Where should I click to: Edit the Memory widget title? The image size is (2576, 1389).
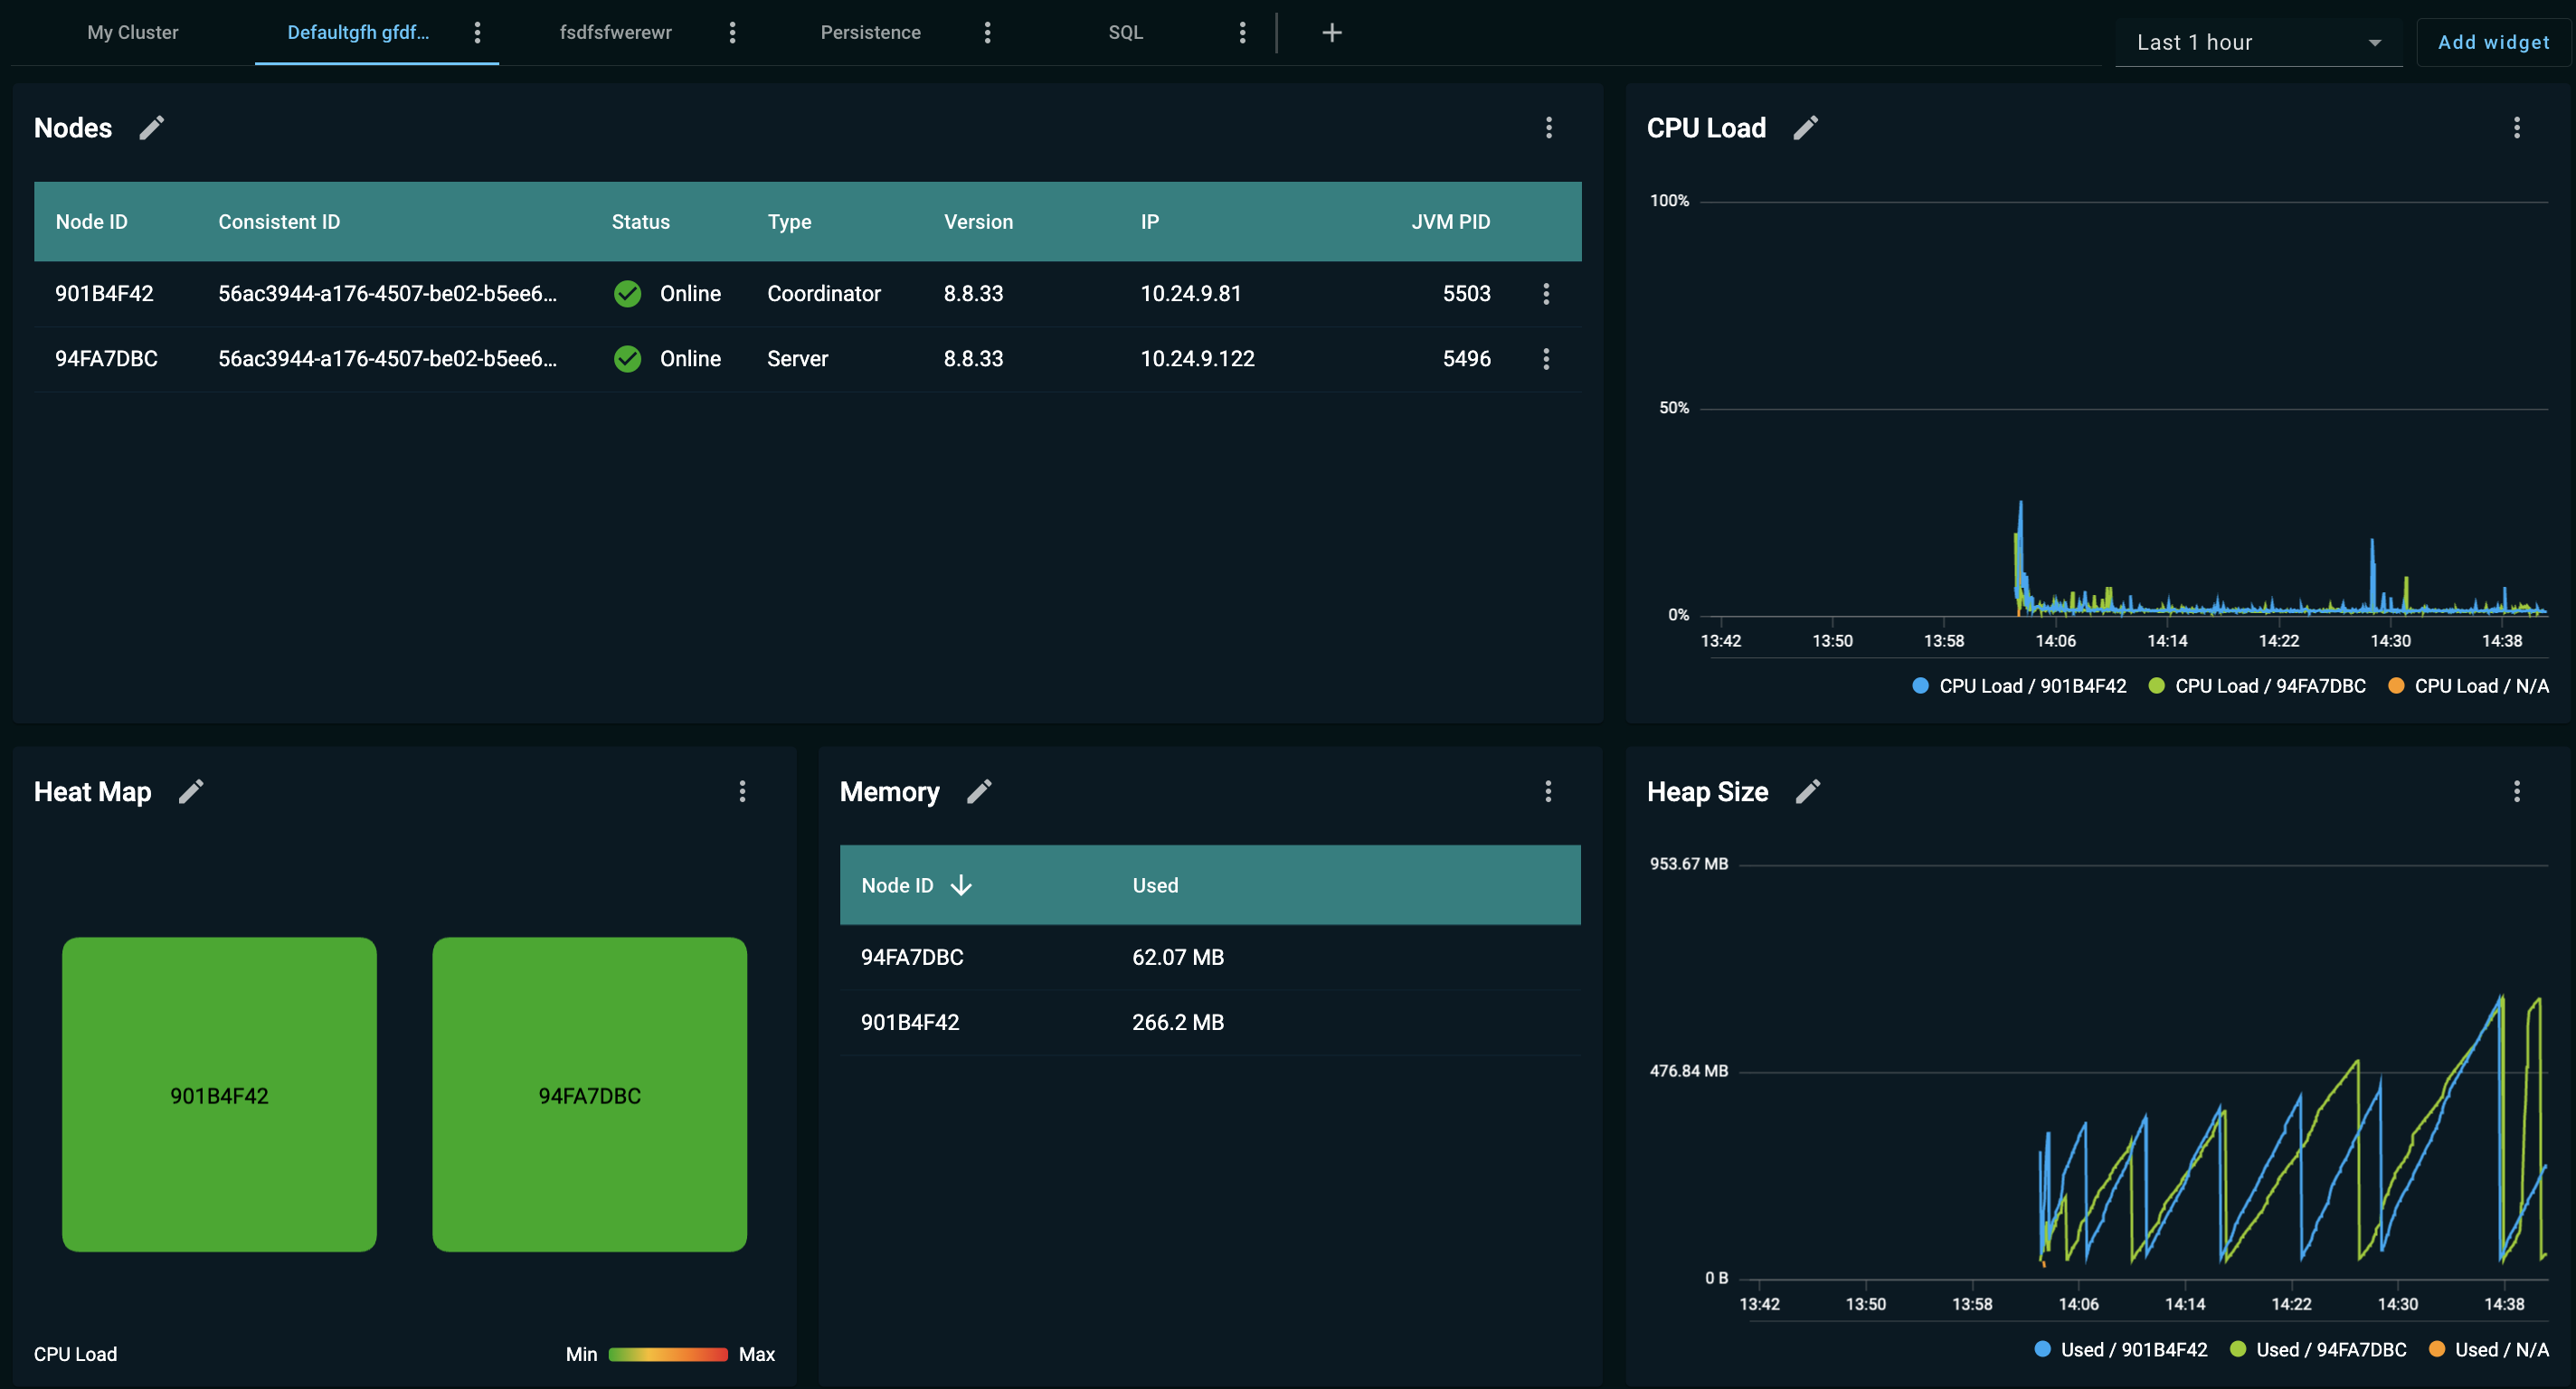point(979,792)
